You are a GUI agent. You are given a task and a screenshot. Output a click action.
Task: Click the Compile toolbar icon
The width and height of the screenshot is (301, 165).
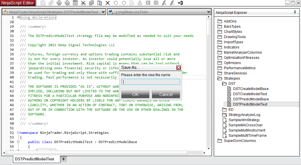(140, 3)
